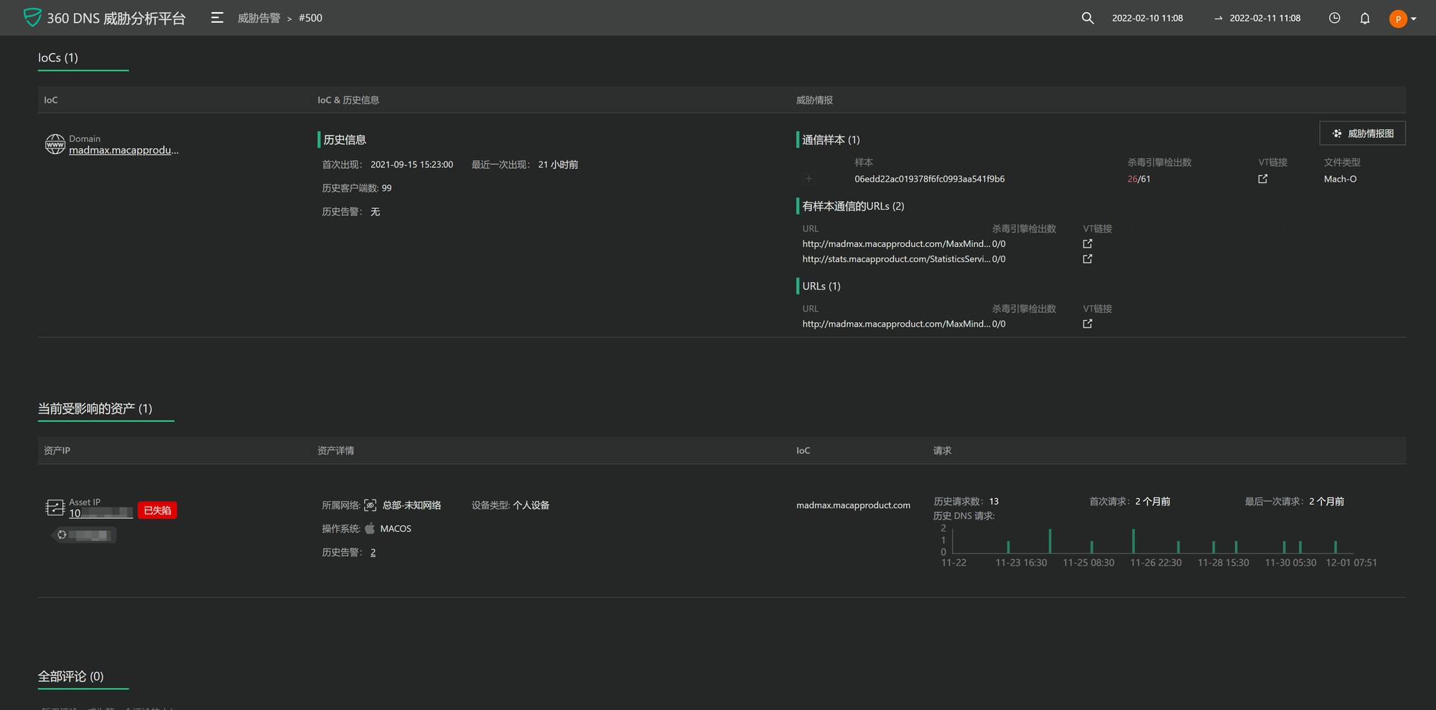Toggle the sidebar menu hamburger icon

[x=217, y=18]
